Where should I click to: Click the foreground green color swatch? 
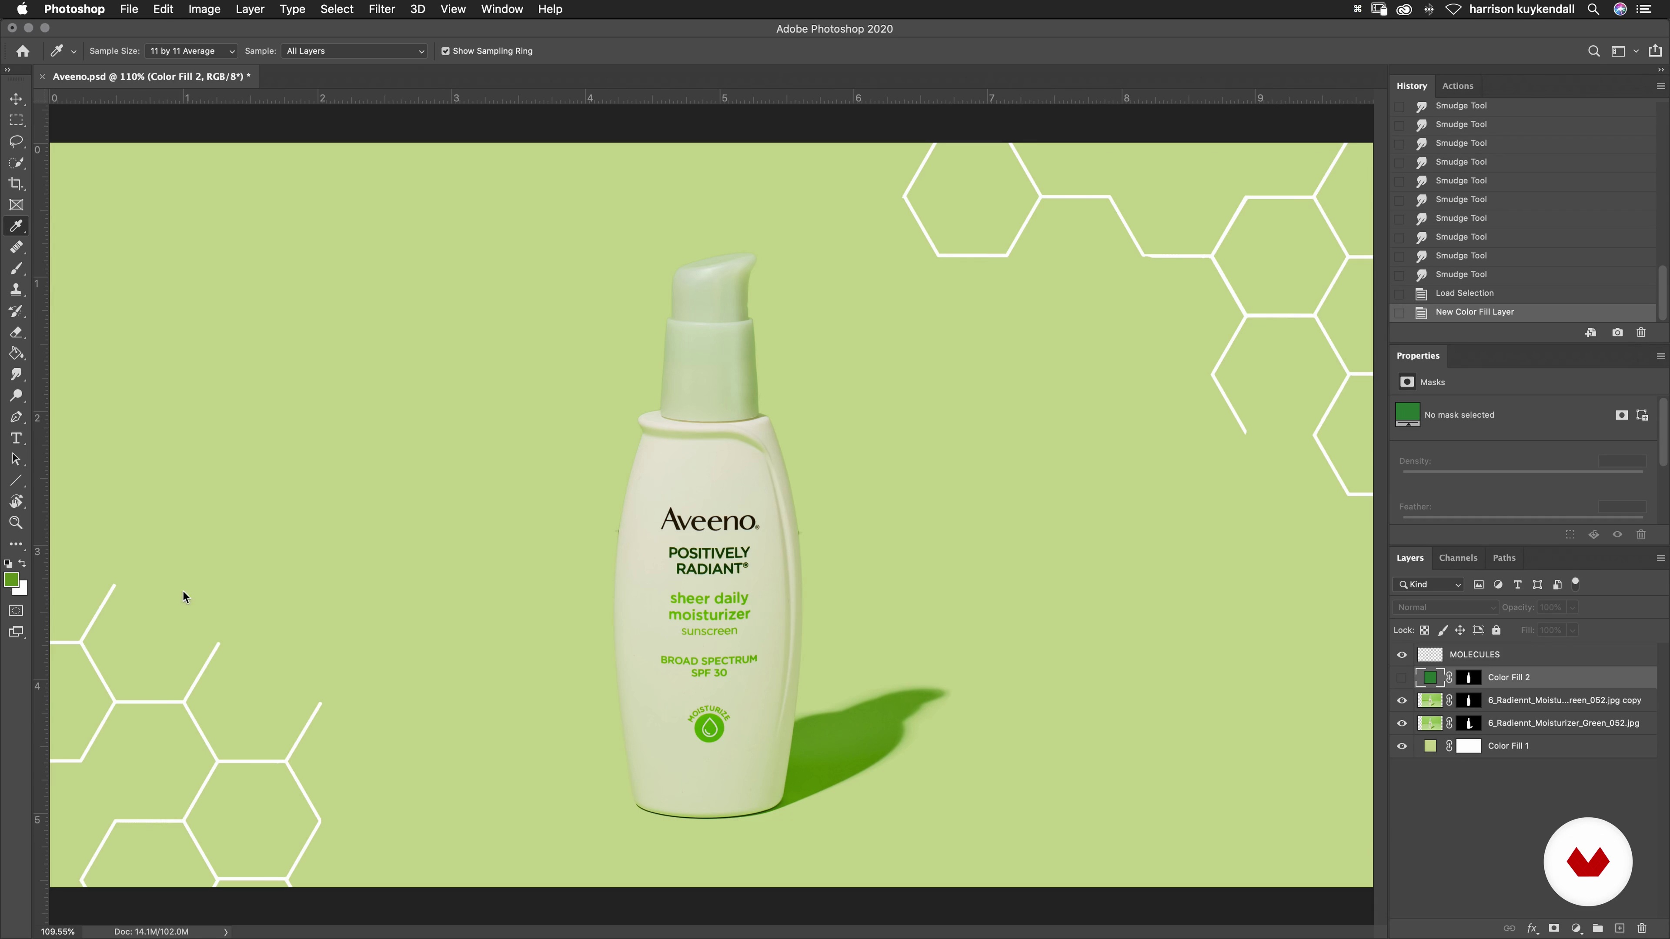tap(11, 580)
